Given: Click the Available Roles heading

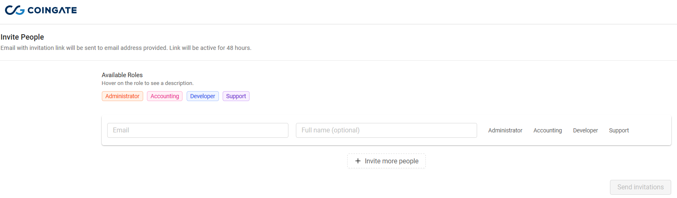Looking at the screenshot, I should [122, 75].
